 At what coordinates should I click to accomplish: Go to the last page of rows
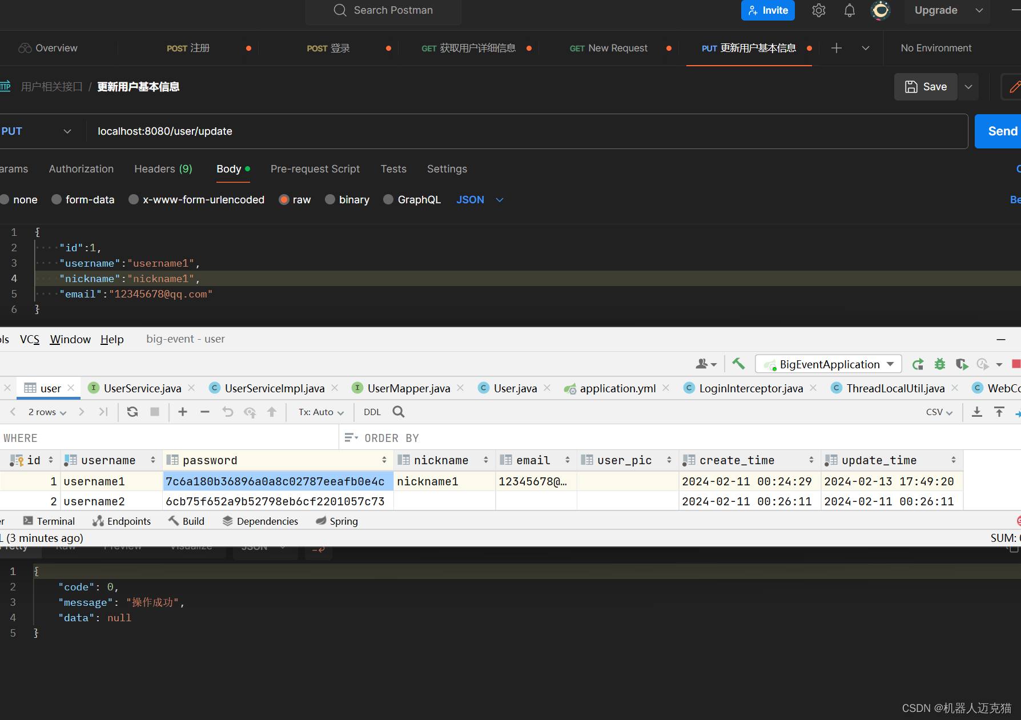click(x=103, y=412)
